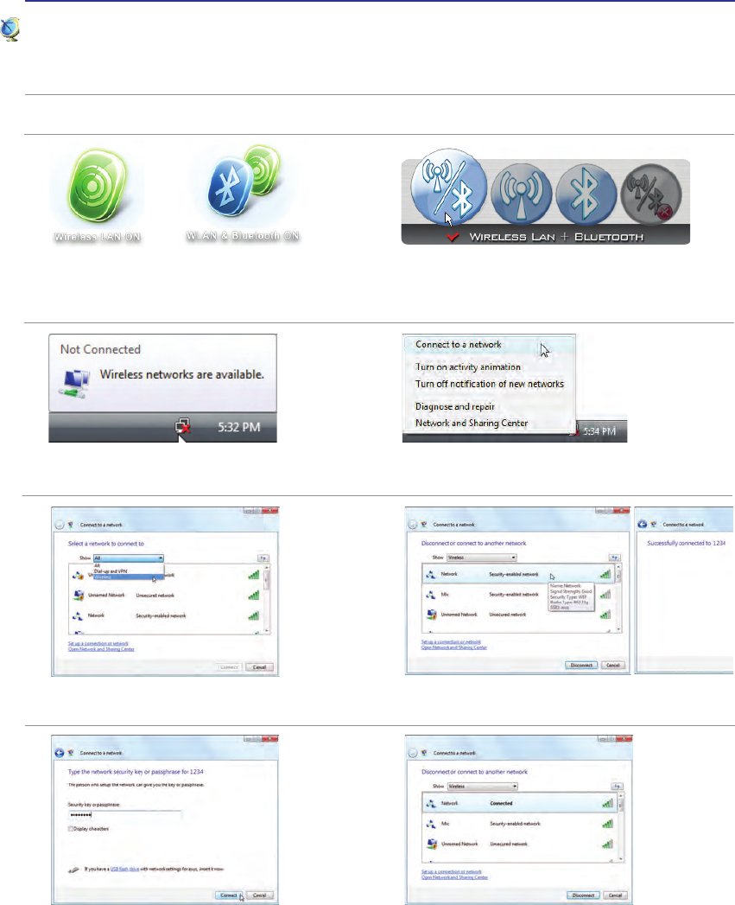This screenshot has width=735, height=905.
Task: Click list scrollbar in Select a network window
Action: coord(267,599)
